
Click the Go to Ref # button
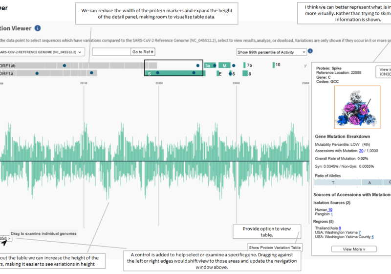tap(143, 52)
